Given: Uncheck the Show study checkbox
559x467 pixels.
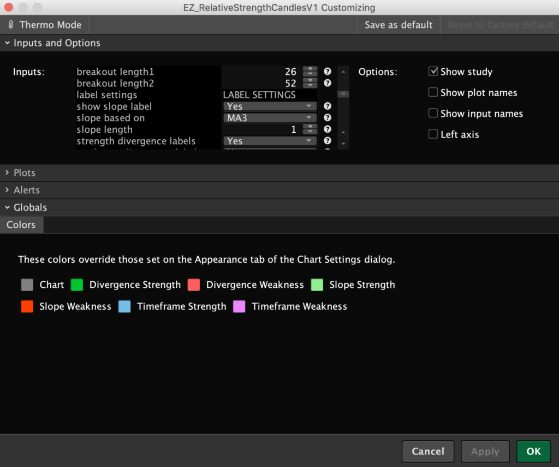Looking at the screenshot, I should pyautogui.click(x=433, y=72).
